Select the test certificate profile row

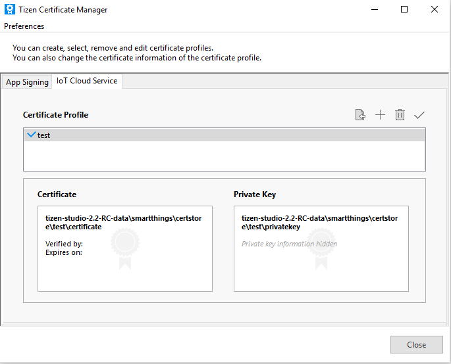click(224, 135)
